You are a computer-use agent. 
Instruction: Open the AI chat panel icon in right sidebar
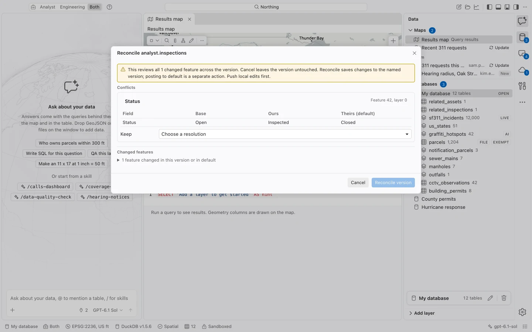[522, 21]
